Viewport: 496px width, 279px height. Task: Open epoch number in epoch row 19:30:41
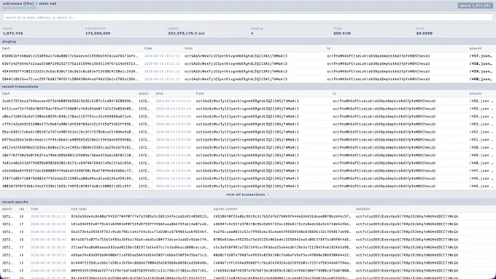coord(7,240)
